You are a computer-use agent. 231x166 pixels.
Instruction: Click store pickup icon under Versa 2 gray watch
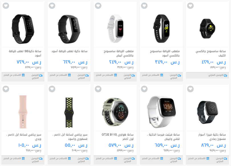pyautogui.click(x=208, y=159)
